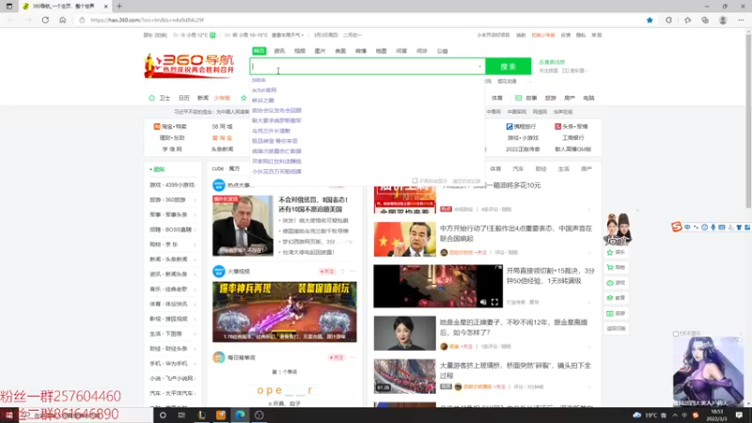Click the 工商银行 site link
Viewport: 752px width, 423px height.
573,137
